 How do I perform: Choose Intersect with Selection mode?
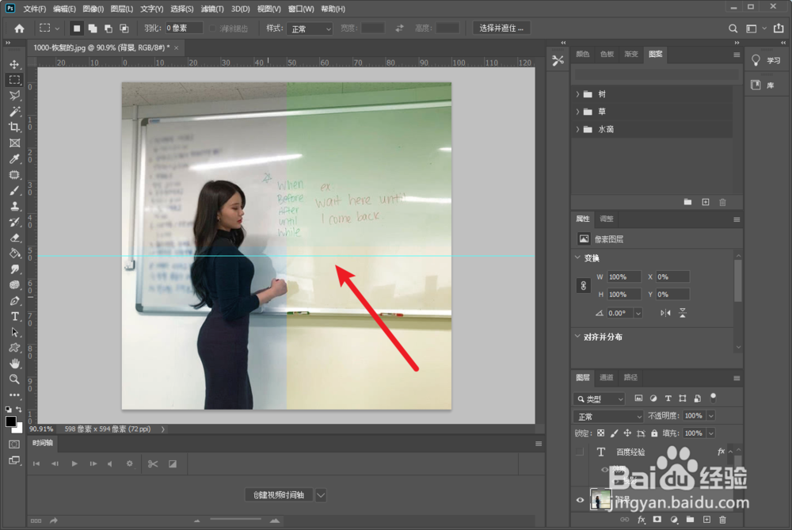pos(124,29)
